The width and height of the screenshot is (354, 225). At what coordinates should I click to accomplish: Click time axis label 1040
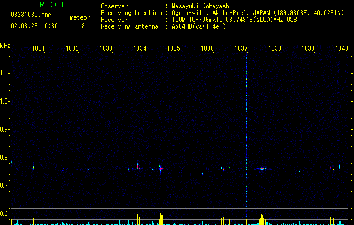tap(342, 48)
